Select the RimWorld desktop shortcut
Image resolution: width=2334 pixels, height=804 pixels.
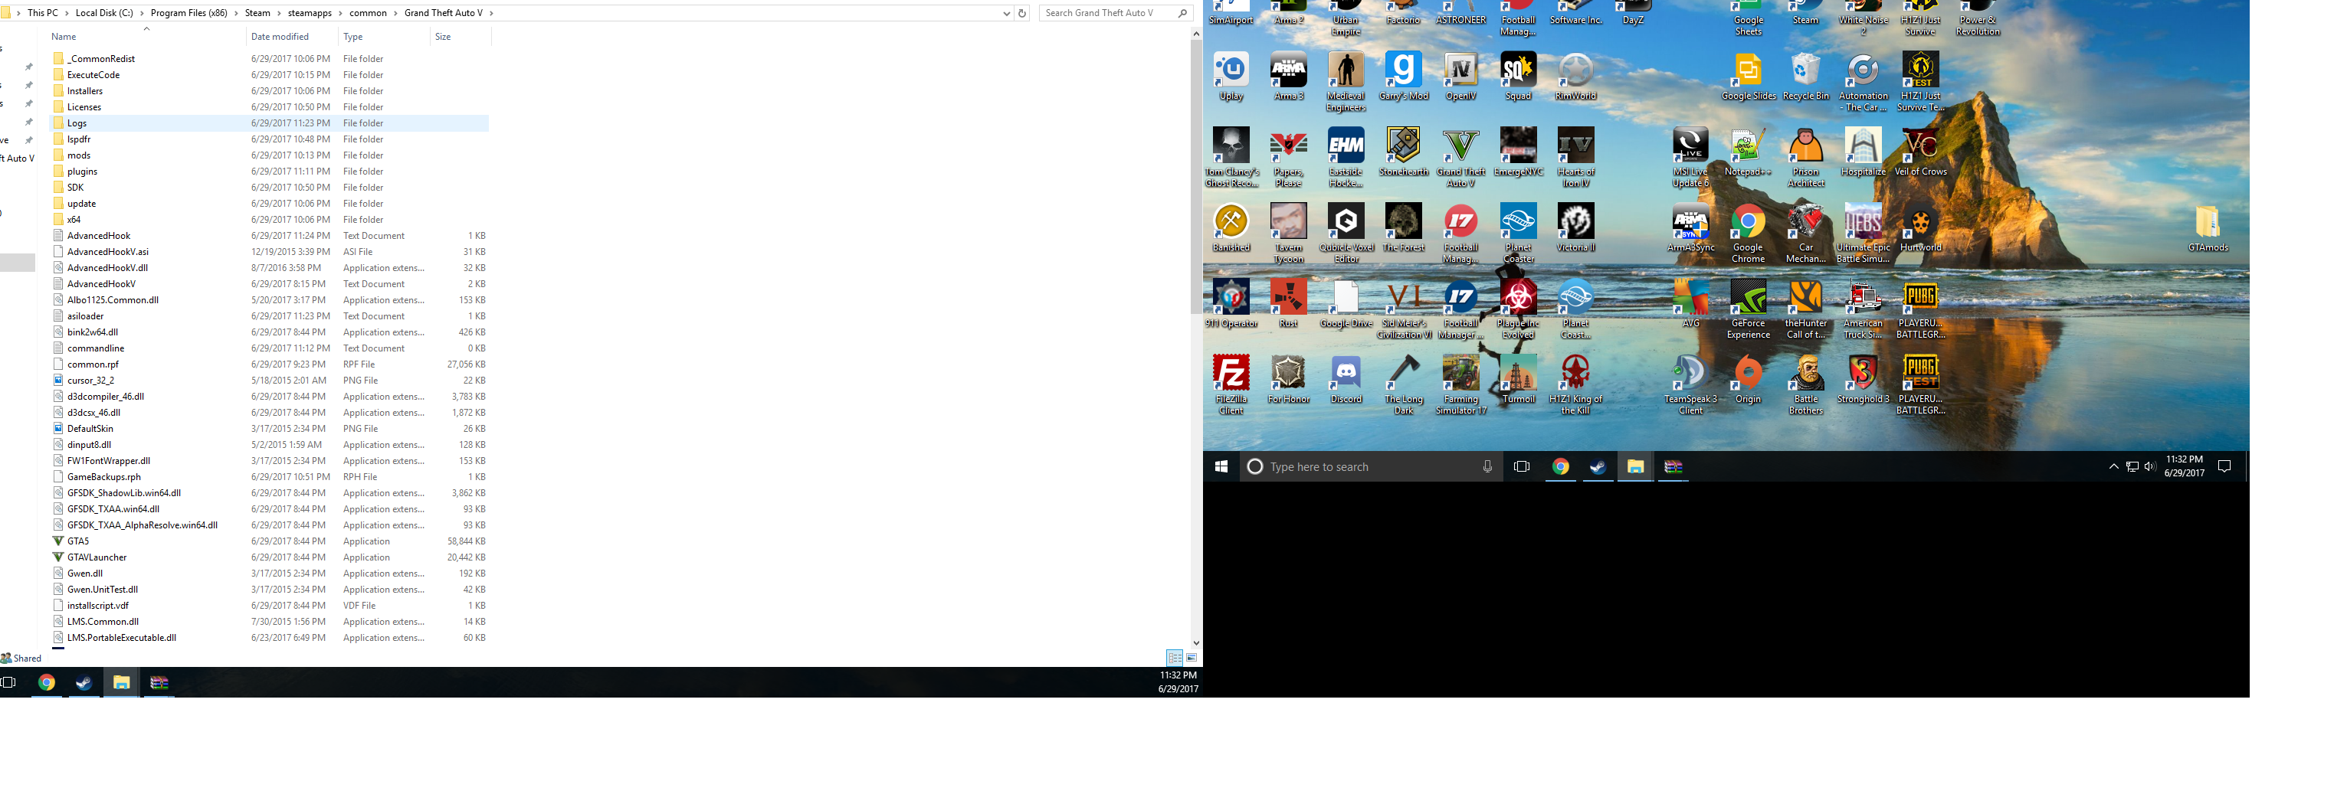click(1575, 76)
